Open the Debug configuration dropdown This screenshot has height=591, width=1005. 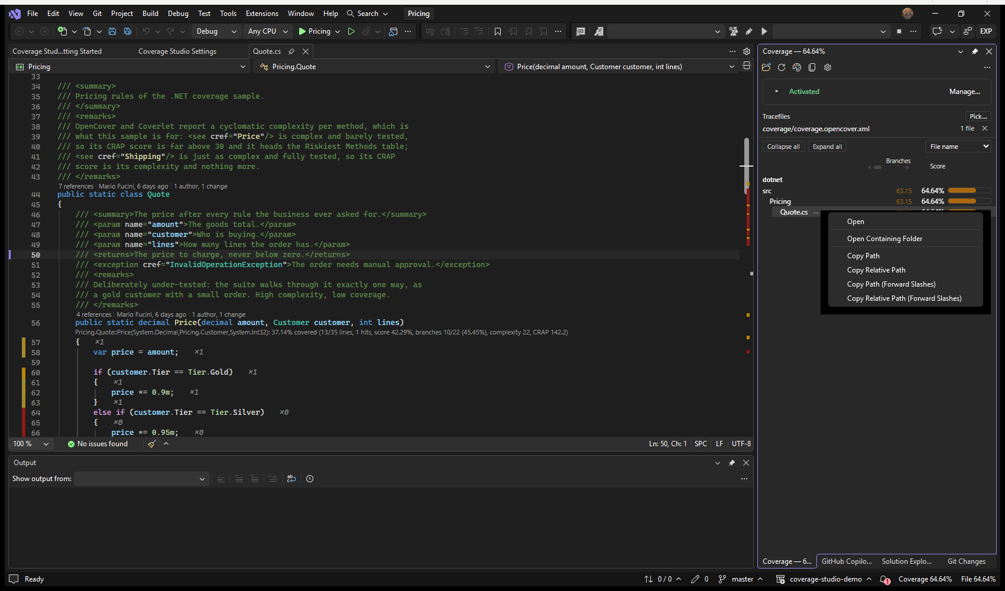(216, 31)
